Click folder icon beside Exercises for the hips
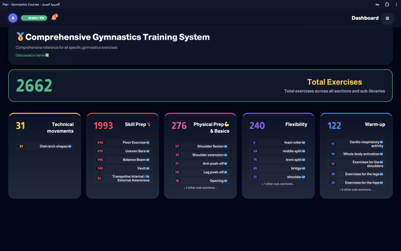 click(381, 182)
